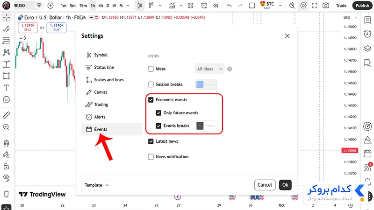374x210 pixels.
Task: Open the Status line settings tab
Action: point(112,67)
